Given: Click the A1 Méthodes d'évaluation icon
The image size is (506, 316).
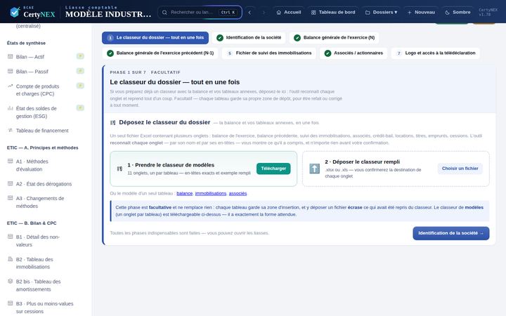Looking at the screenshot, I should pos(11,162).
